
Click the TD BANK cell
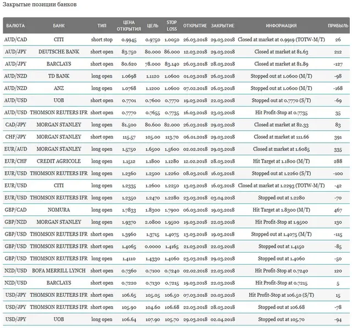coord(59,76)
